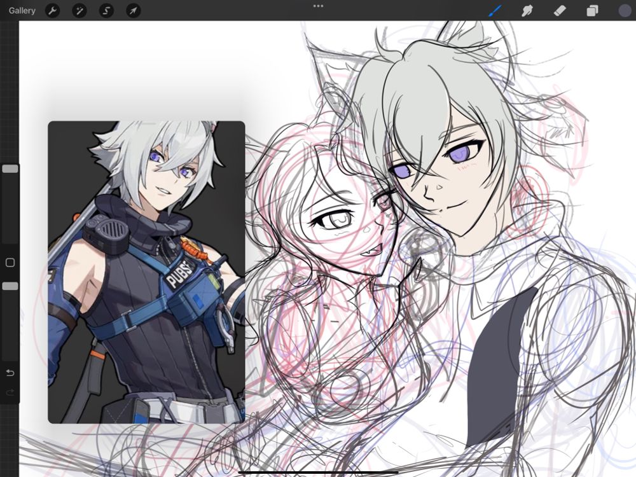Tap the floating reference image window
Screen dimensions: 636x477
click(x=146, y=272)
